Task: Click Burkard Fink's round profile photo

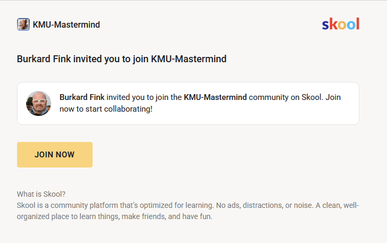Action: tap(38, 103)
